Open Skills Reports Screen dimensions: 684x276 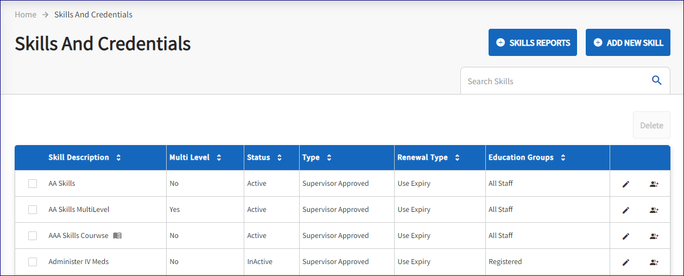tap(532, 42)
